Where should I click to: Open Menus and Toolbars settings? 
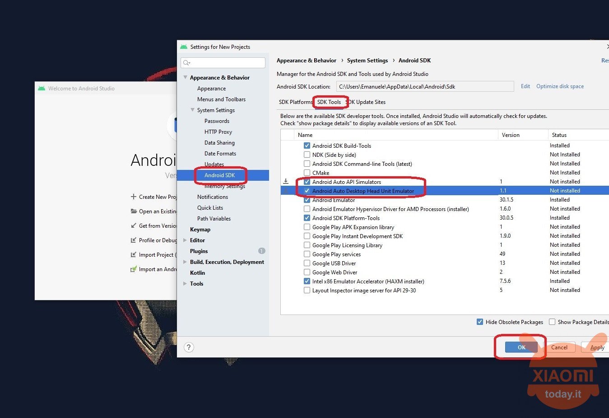pos(221,99)
